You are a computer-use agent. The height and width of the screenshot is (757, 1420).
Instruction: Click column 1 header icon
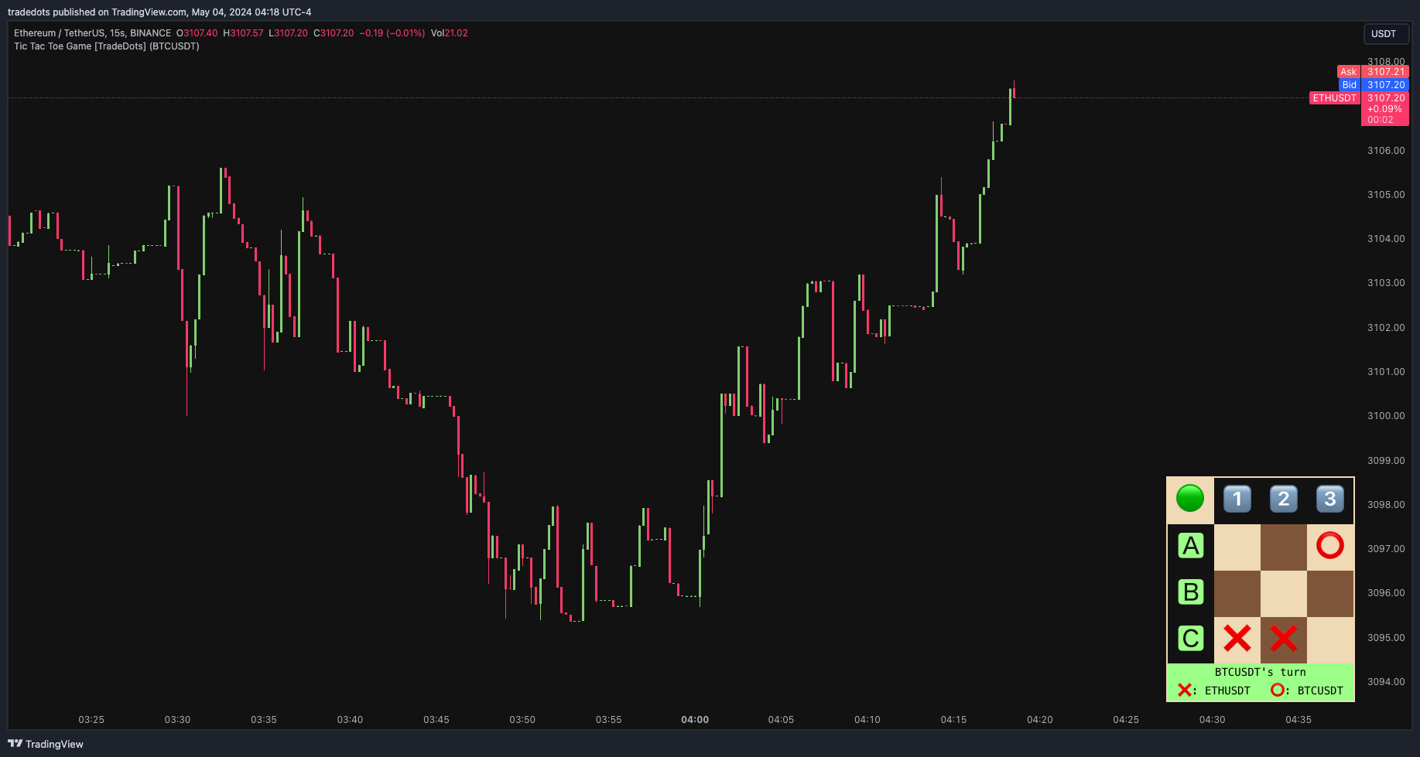pos(1237,500)
